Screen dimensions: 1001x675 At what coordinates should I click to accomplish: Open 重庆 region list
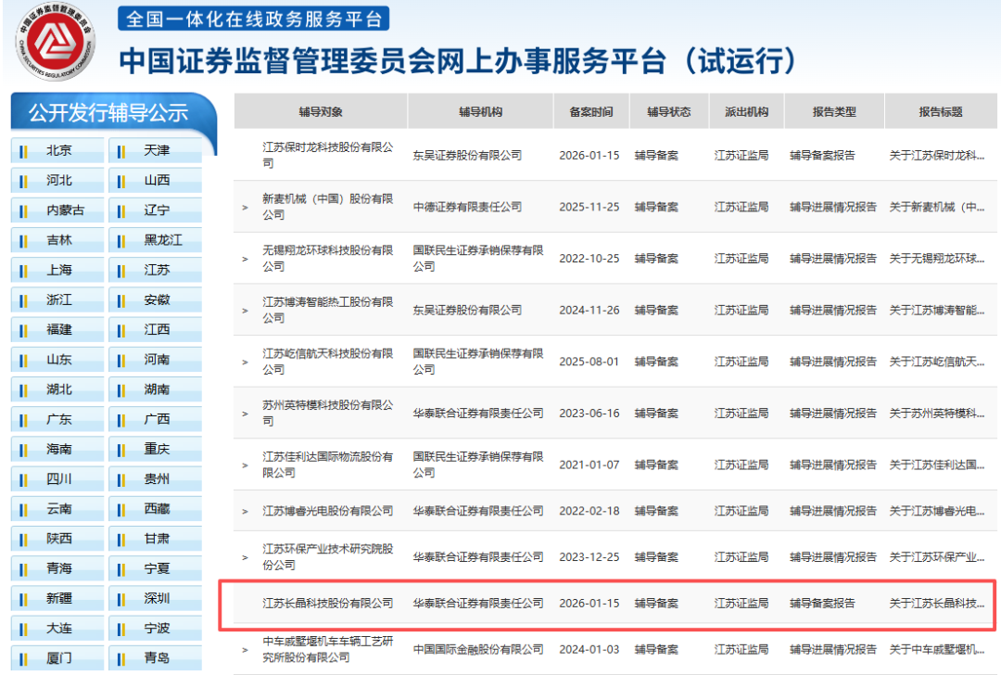pyautogui.click(x=155, y=449)
